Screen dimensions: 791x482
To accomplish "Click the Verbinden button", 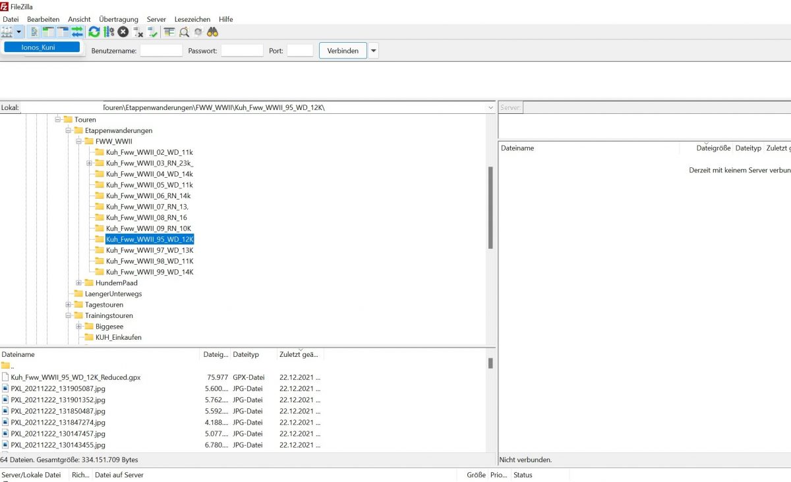I will coord(343,51).
